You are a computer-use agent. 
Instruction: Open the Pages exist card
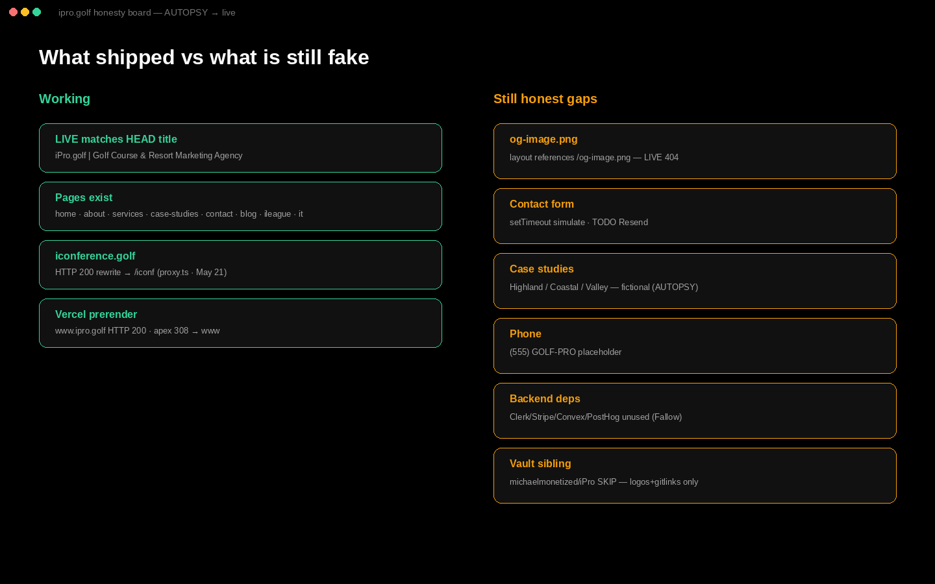240,206
